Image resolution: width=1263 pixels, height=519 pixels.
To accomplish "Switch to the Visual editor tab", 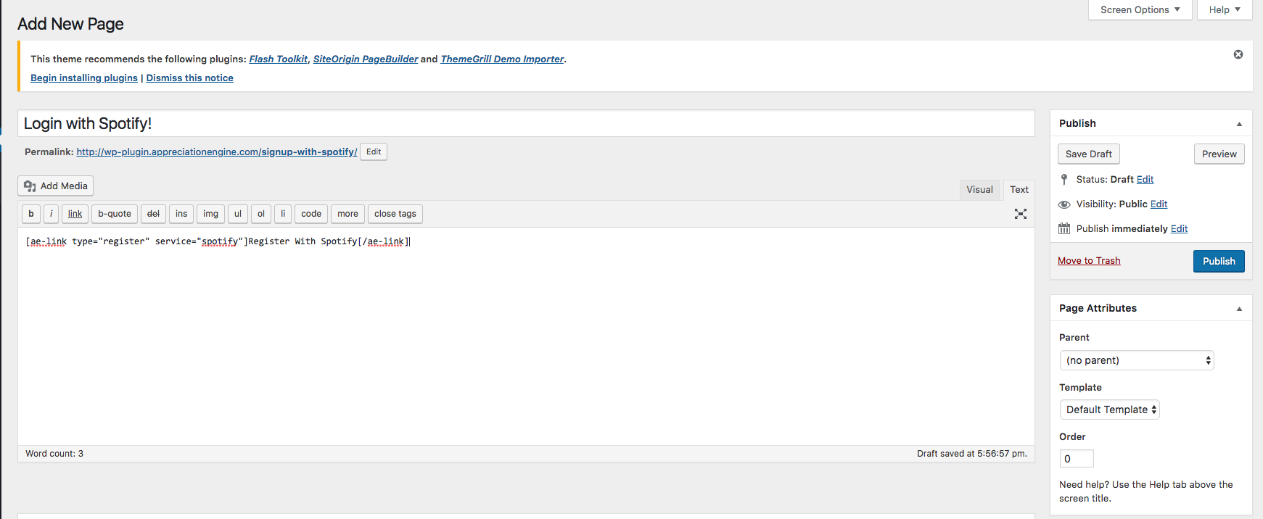I will (979, 190).
